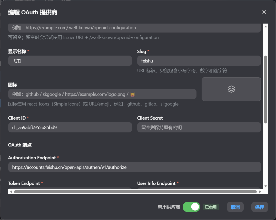Focus the Client Secret field
The height and width of the screenshot is (220, 276).
click(199, 127)
